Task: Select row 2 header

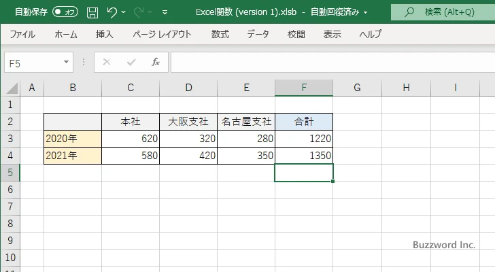Action: tap(10, 122)
